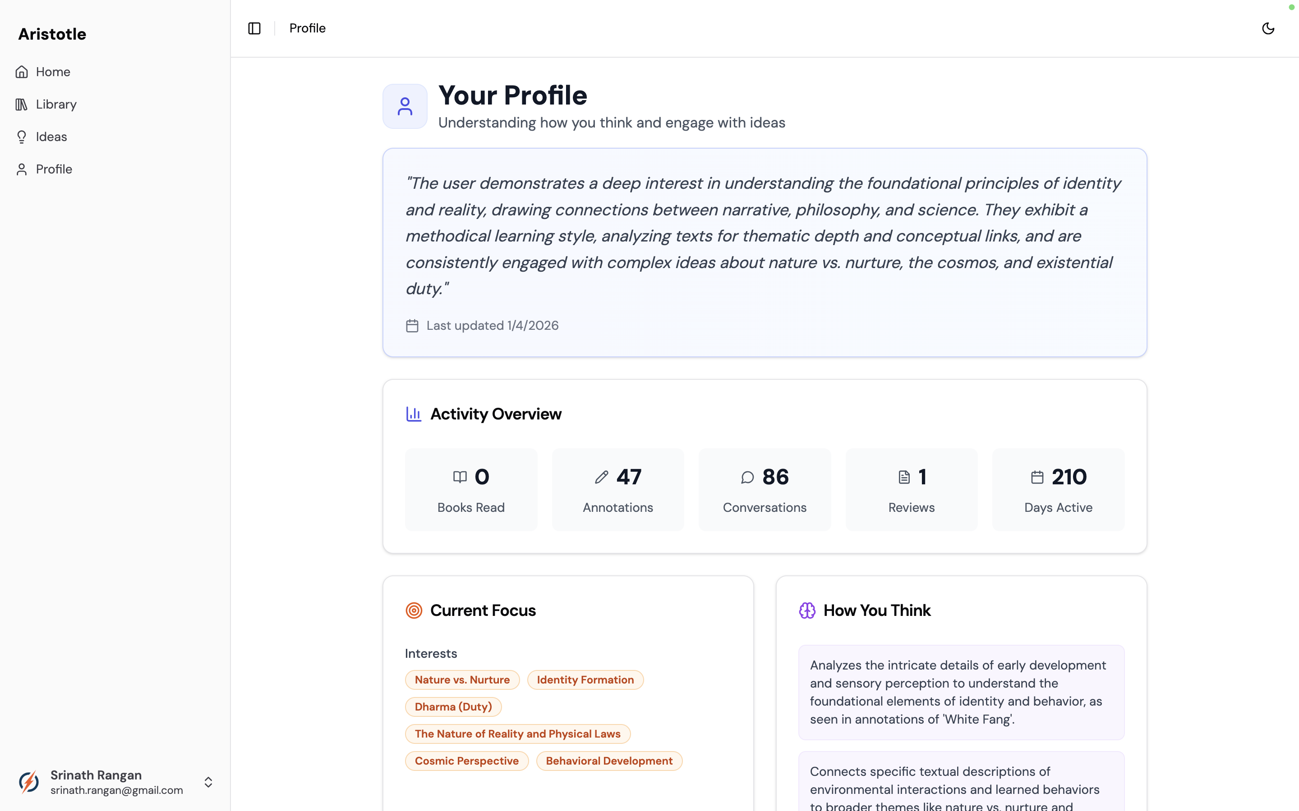Click the How You Think brain icon

point(807,611)
